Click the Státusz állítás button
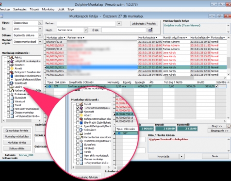This screenshot has height=181, width=231. 17,148
